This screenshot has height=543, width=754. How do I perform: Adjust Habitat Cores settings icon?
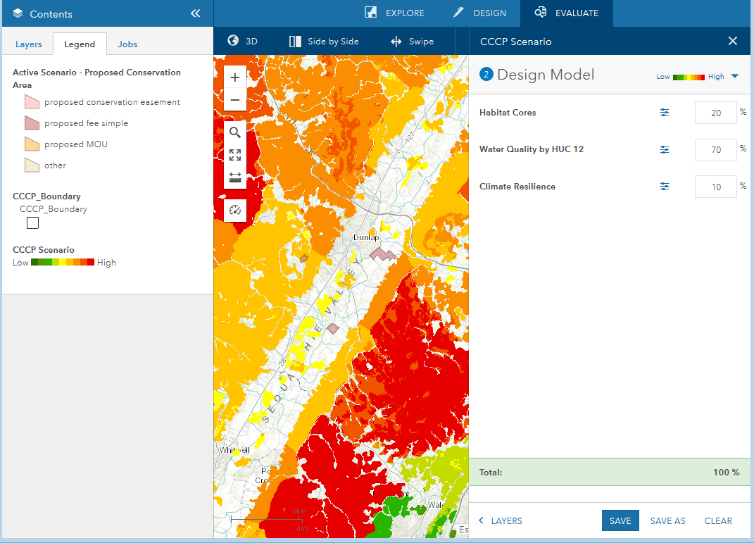point(665,113)
